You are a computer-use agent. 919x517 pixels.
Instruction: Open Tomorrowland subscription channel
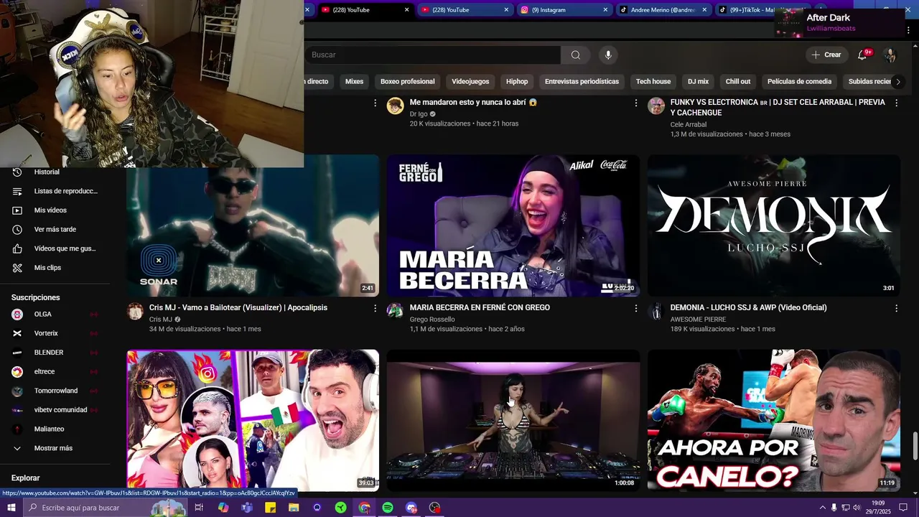tap(55, 391)
